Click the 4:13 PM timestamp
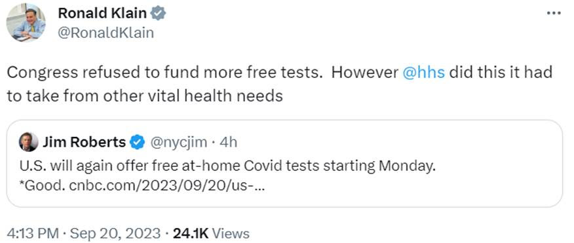This screenshot has width=574, height=243. point(32,233)
